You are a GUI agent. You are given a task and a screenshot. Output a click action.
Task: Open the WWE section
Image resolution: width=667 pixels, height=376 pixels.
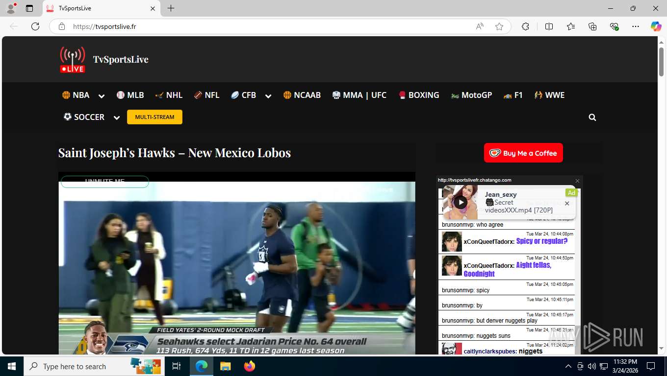point(550,95)
